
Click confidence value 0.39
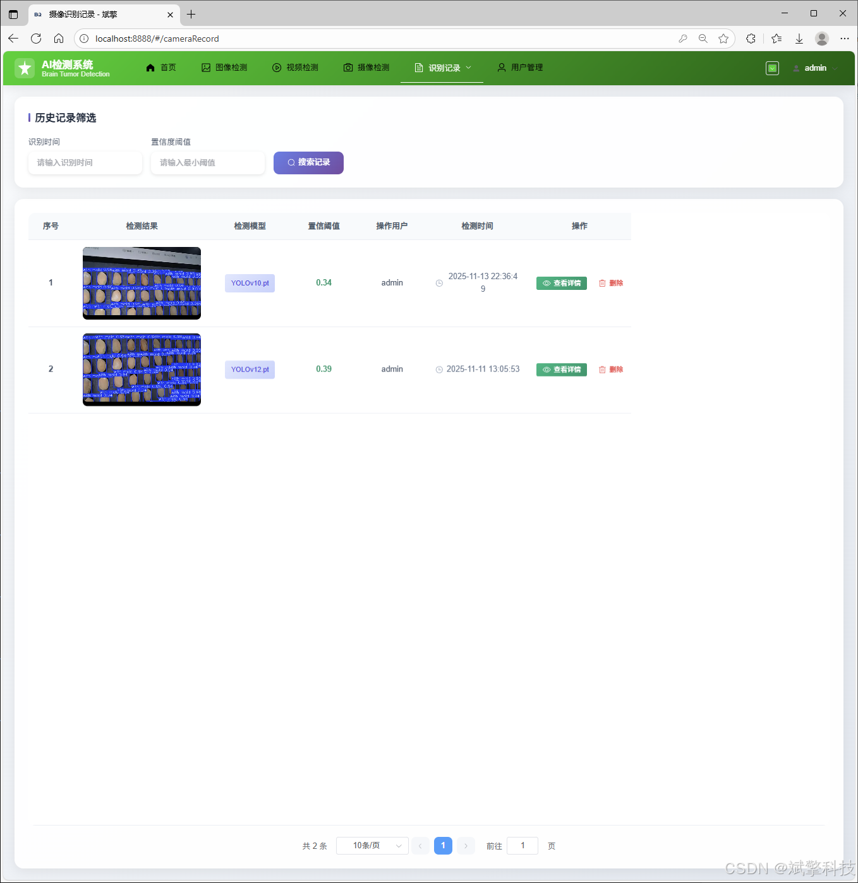click(323, 369)
